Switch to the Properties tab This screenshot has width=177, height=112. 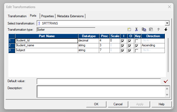(47, 16)
